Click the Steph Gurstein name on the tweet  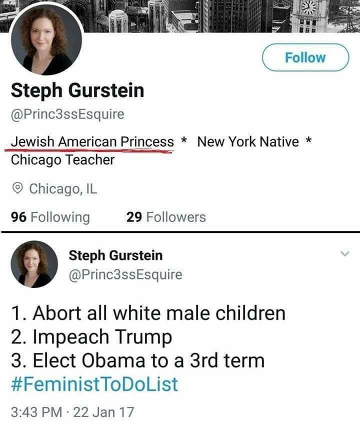pyautogui.click(x=115, y=256)
